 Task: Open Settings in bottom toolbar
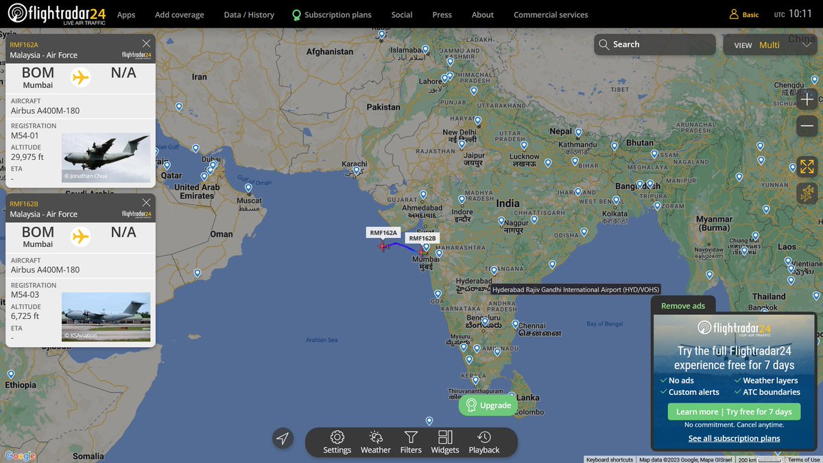337,442
